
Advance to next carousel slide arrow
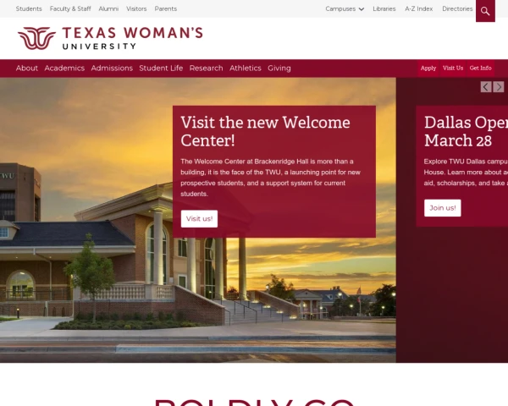pyautogui.click(x=499, y=87)
